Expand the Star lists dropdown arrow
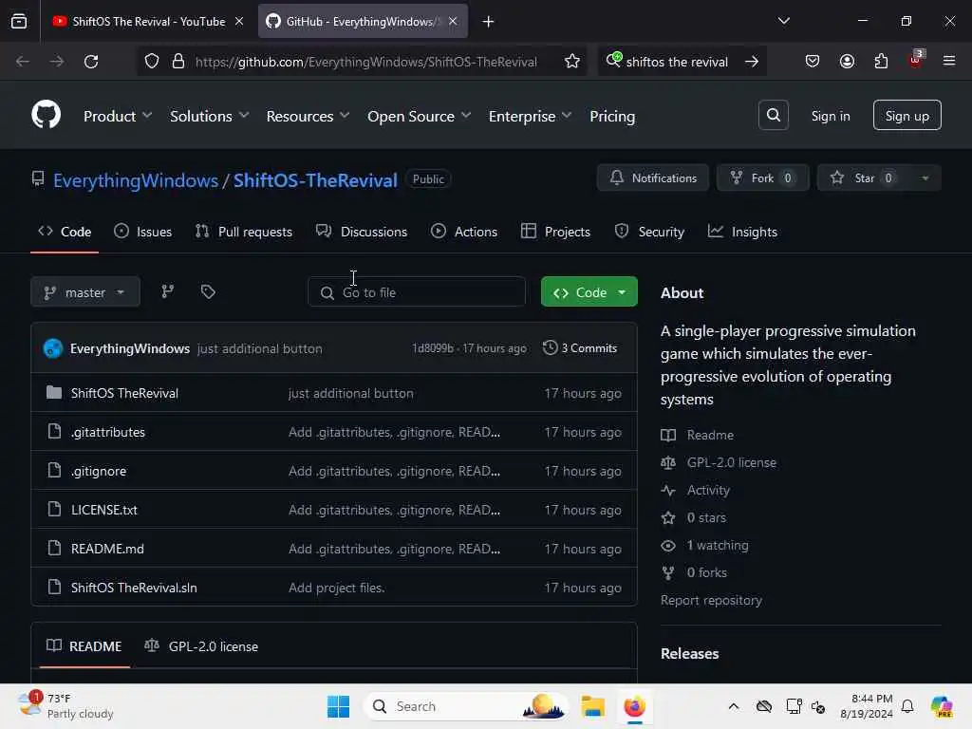The image size is (972, 729). pos(925,178)
